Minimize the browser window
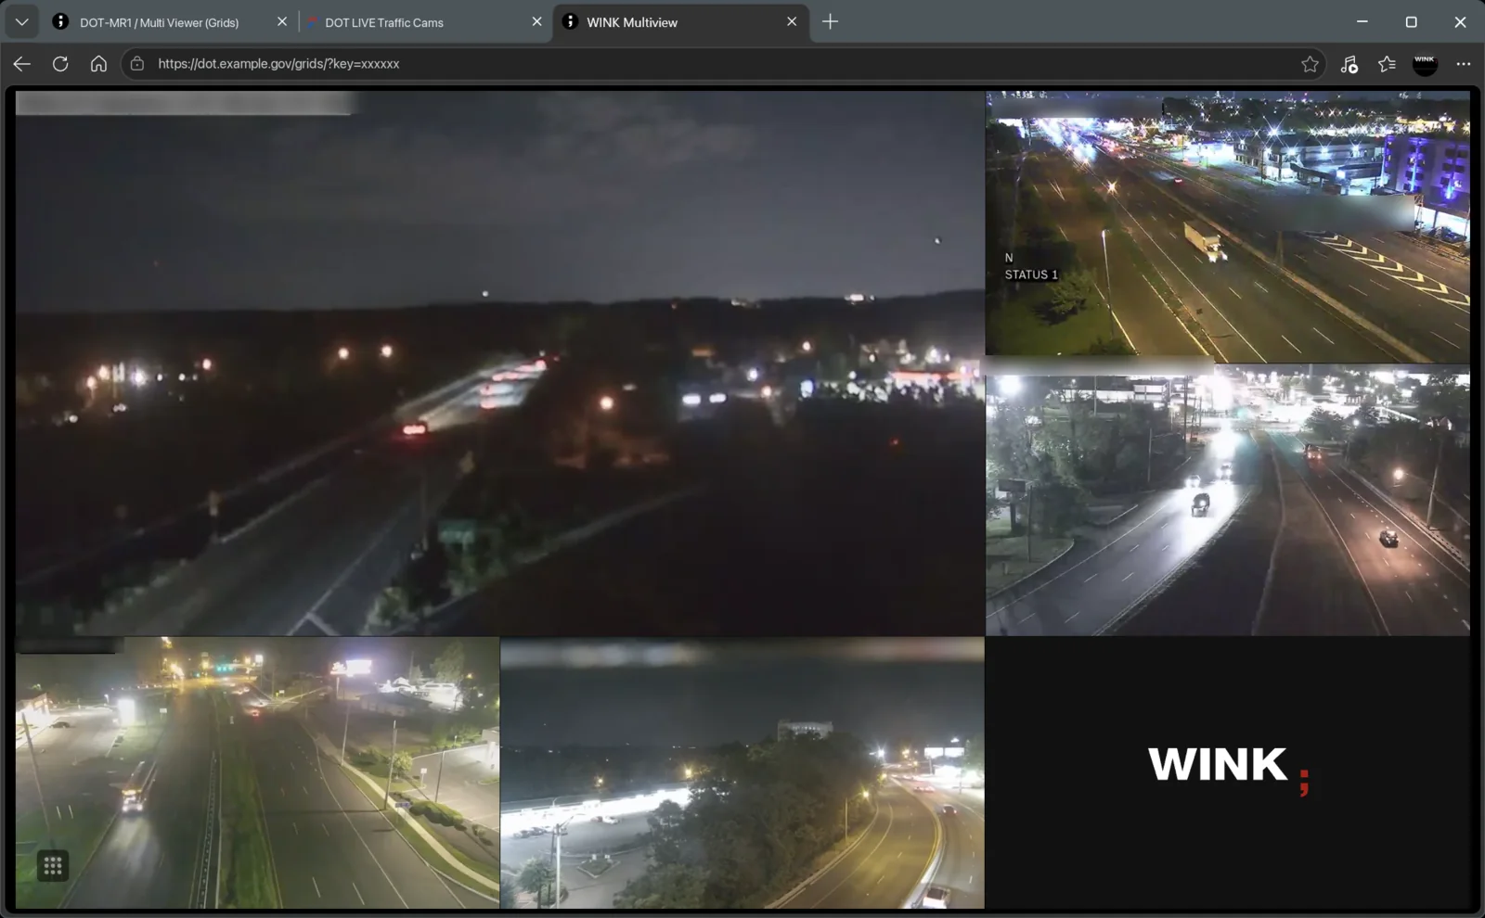The image size is (1485, 918). coord(1362,21)
